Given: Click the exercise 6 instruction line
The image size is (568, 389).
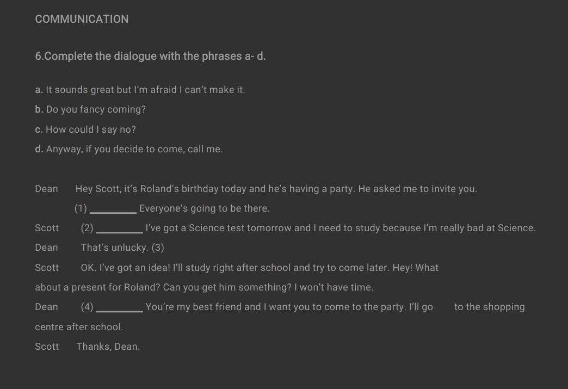Looking at the screenshot, I should [150, 56].
